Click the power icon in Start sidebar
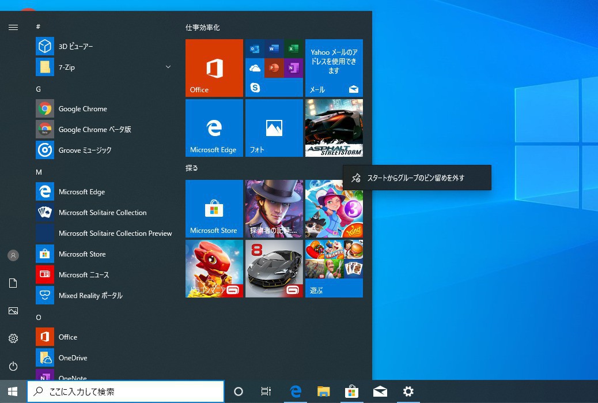 (x=13, y=366)
